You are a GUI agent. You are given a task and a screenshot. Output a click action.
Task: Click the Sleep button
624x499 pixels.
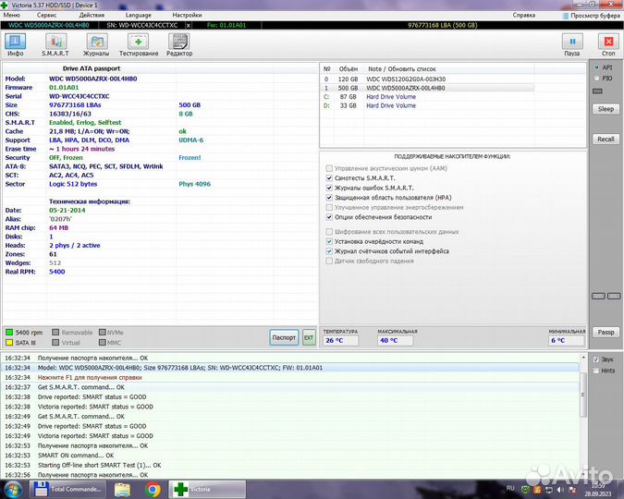click(606, 109)
